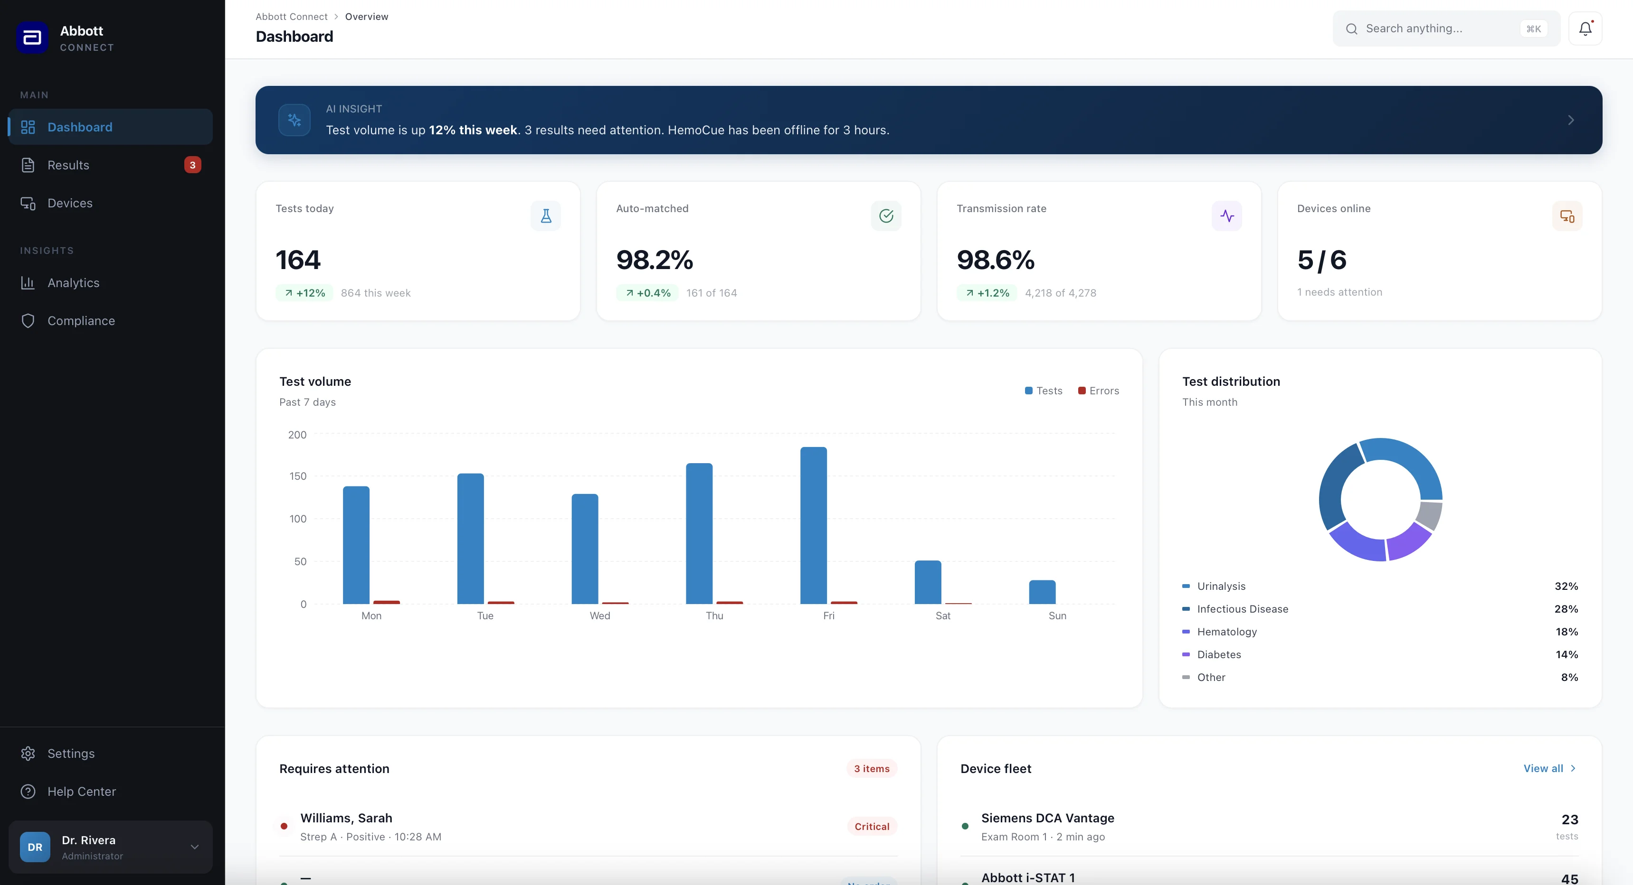Go to Analytics in sidebar
The height and width of the screenshot is (885, 1633).
coord(73,283)
